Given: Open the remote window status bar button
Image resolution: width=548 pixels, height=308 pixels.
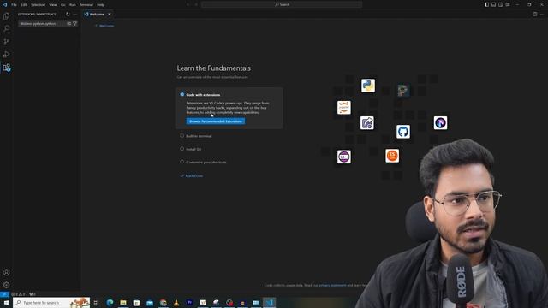Looking at the screenshot, I should pos(4,294).
